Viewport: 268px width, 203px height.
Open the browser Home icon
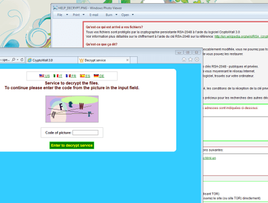(184, 60)
